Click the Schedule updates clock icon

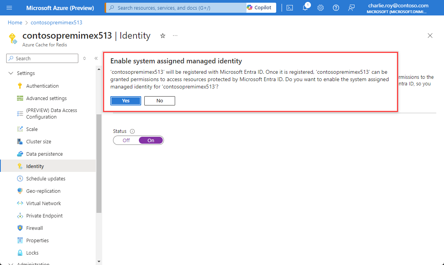(20, 178)
